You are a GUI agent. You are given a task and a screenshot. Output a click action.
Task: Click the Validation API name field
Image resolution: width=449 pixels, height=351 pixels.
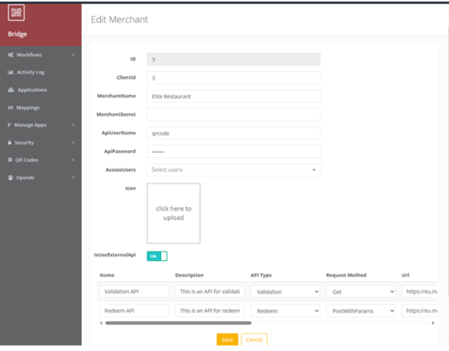click(x=135, y=292)
